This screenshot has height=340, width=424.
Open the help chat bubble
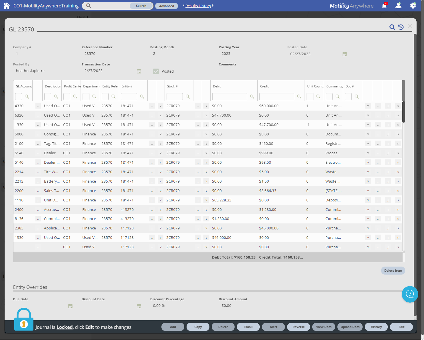click(410, 294)
